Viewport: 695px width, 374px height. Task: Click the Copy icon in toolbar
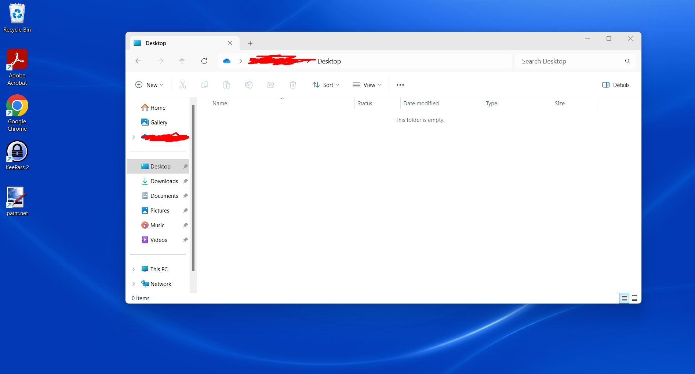(x=205, y=85)
